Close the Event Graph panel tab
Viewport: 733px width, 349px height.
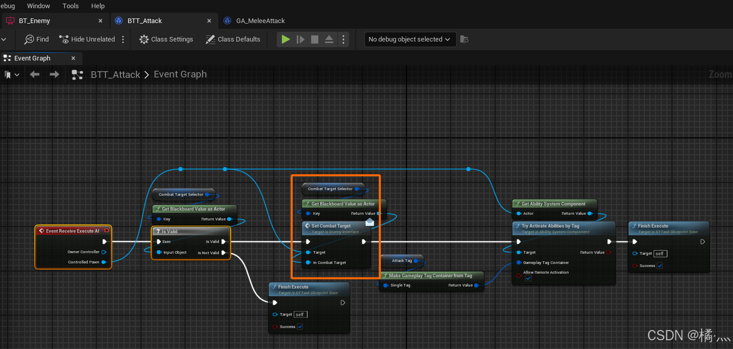(x=73, y=58)
